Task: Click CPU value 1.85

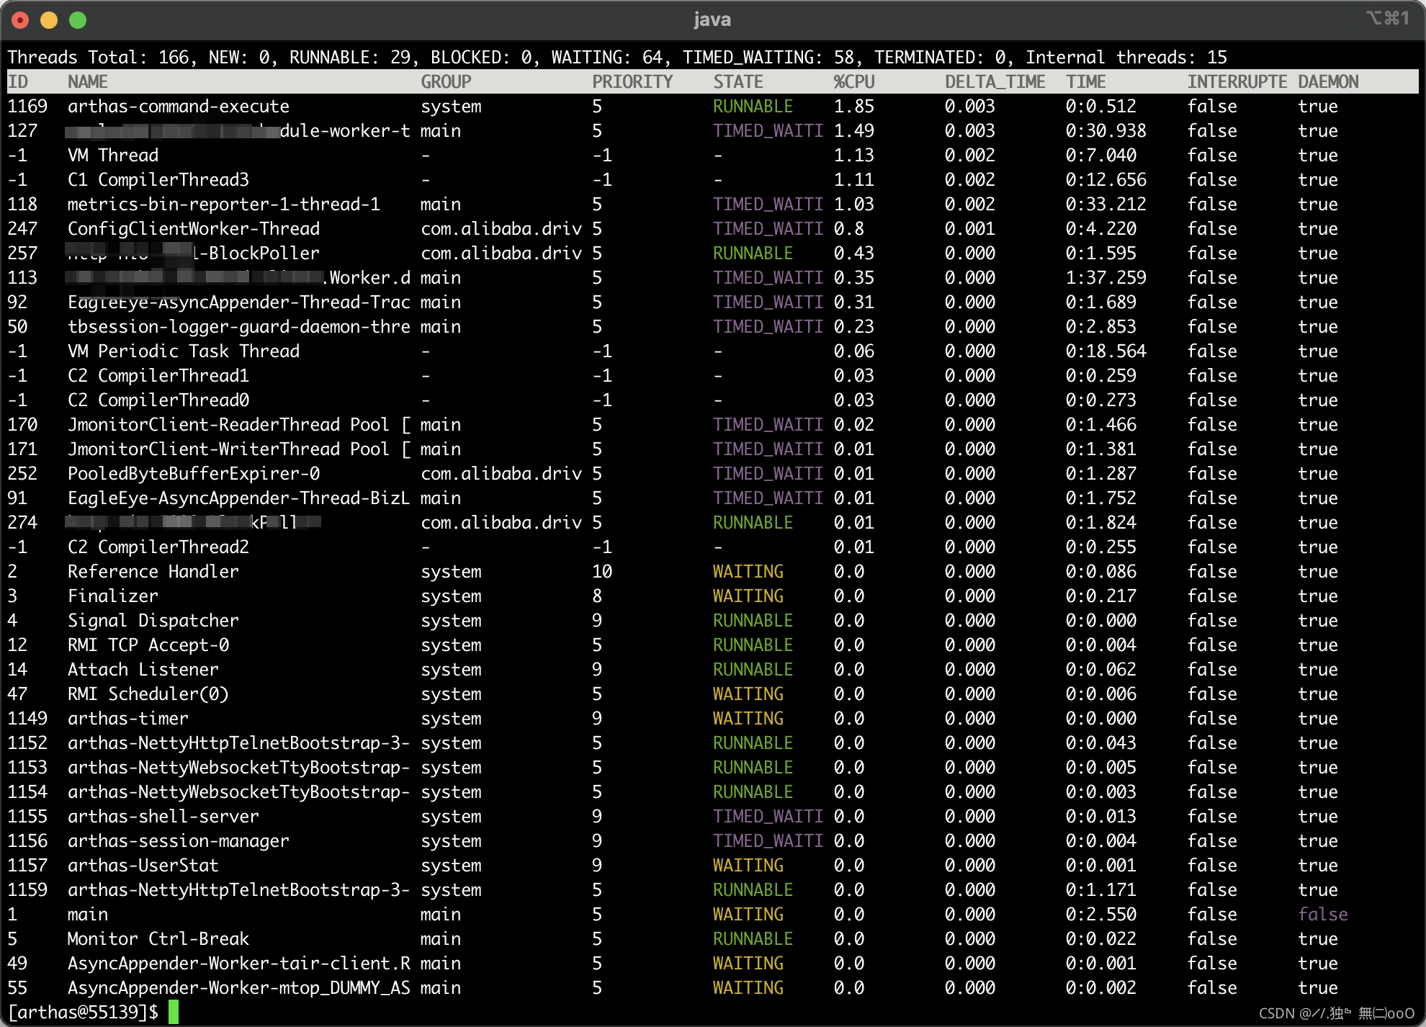Action: 854,107
